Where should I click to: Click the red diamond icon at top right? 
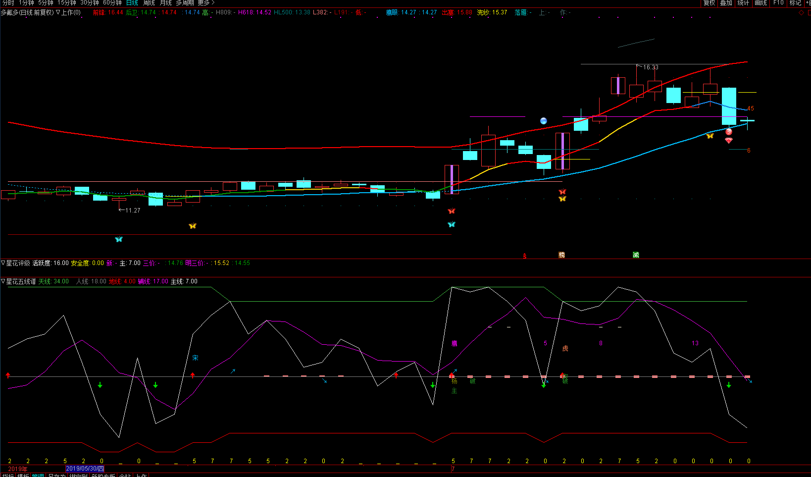pyautogui.click(x=802, y=13)
